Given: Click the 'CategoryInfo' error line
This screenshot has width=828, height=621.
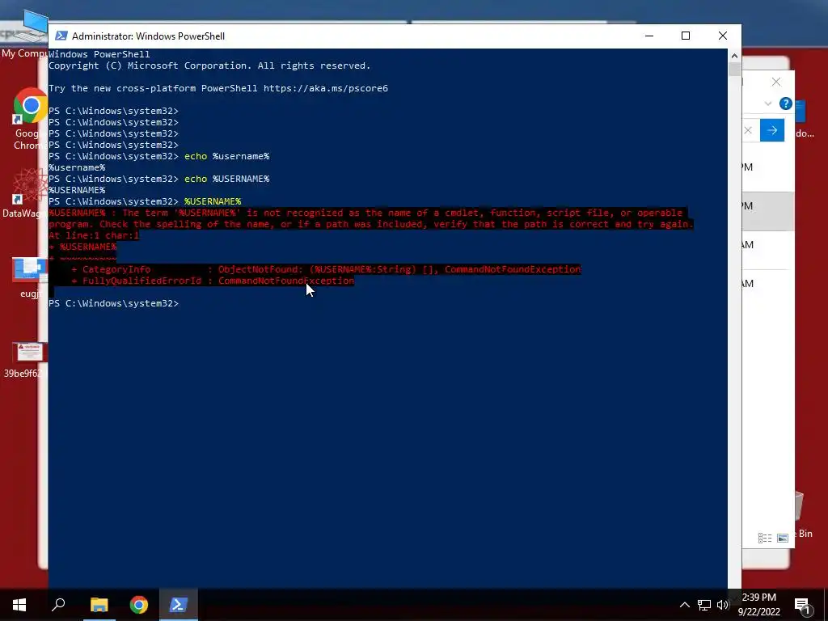Looking at the screenshot, I should pyautogui.click(x=326, y=269).
